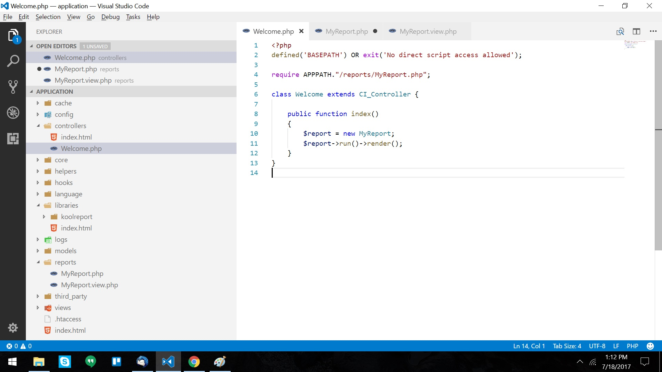
Task: Click the Manage gear icon
Action: 13,328
